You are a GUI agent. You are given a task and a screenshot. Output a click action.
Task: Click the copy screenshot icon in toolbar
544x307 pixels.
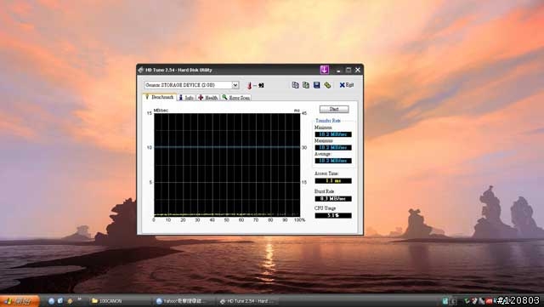coord(306,85)
